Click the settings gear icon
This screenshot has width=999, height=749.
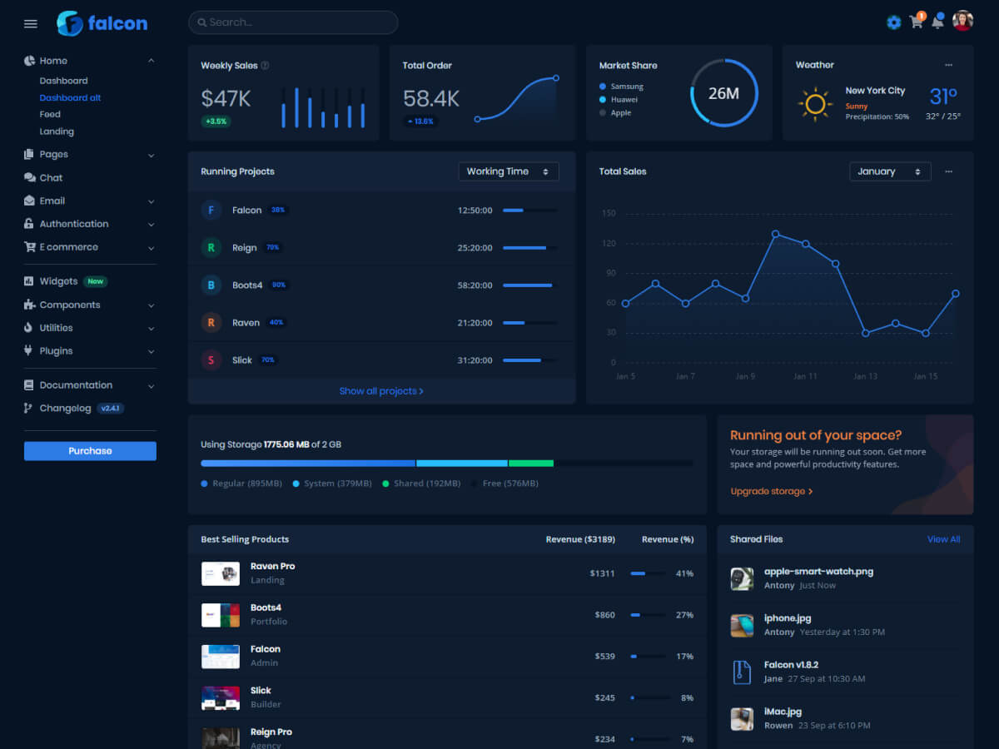[893, 22]
